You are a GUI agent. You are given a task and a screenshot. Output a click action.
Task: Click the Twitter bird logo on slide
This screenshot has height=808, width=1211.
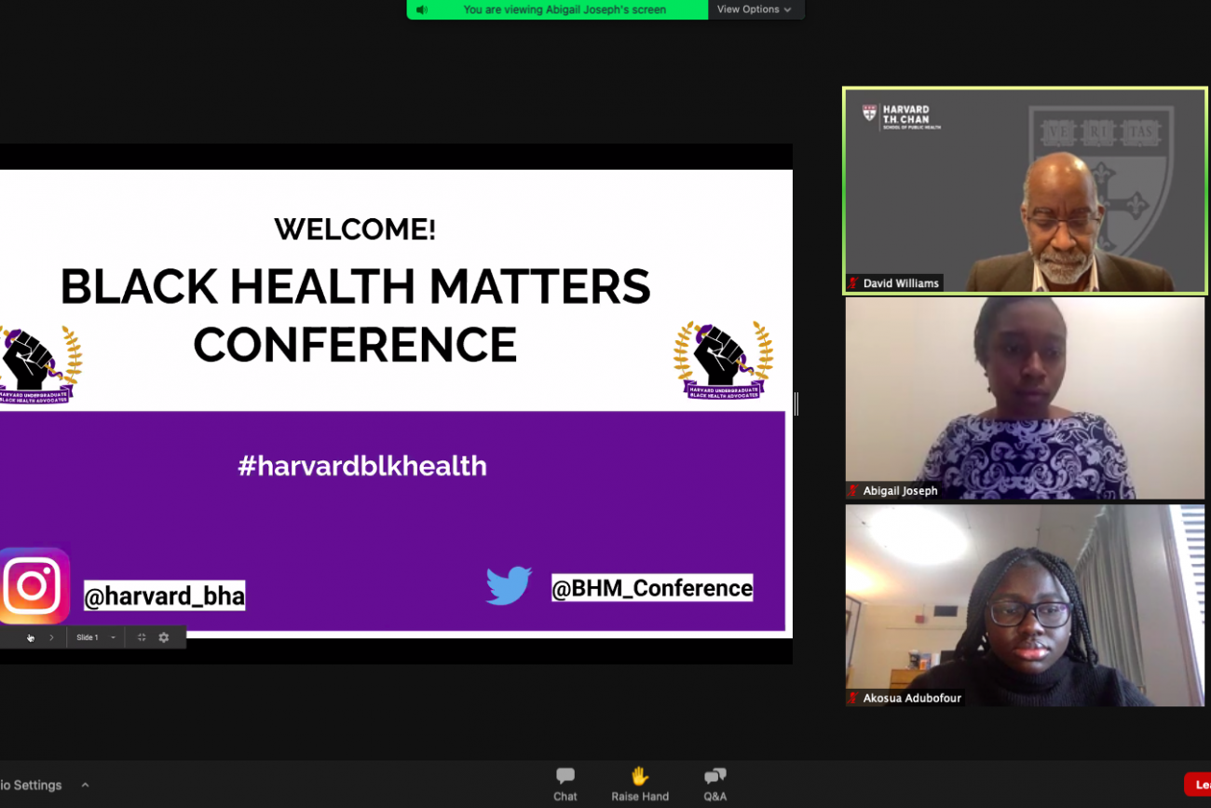point(509,586)
